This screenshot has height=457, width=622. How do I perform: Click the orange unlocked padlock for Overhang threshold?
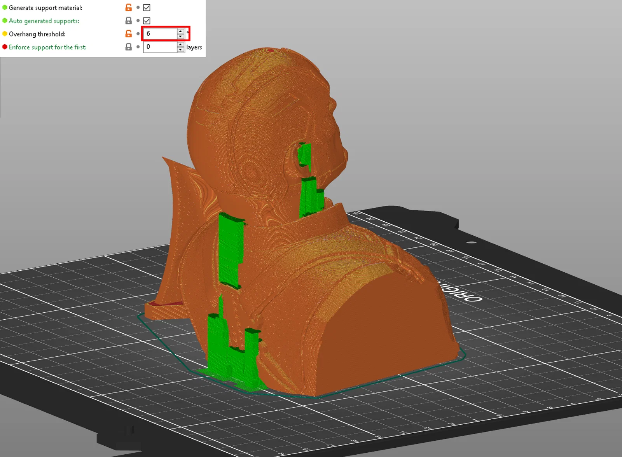pyautogui.click(x=128, y=34)
